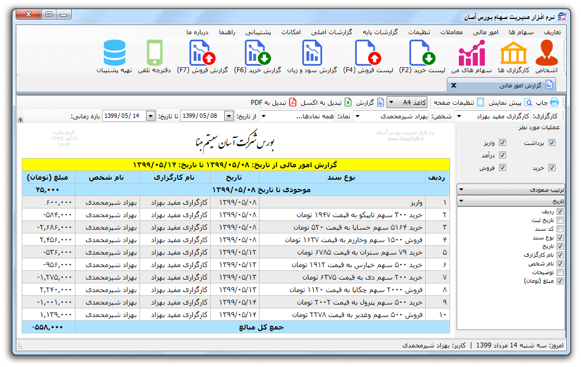Click total amount -۵۵۸,۰۰۰ cell

tap(48, 327)
